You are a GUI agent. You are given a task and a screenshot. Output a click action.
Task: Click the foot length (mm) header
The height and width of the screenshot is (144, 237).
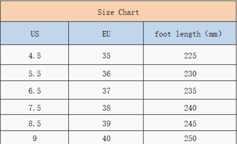coord(190,33)
